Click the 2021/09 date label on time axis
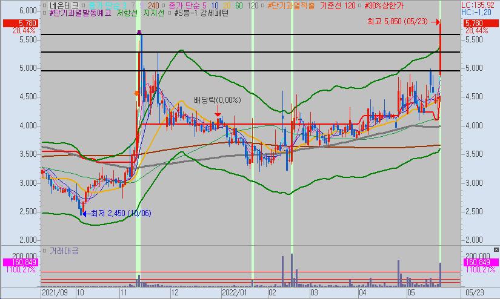Screen dimensions: 500x299 coord(55,292)
